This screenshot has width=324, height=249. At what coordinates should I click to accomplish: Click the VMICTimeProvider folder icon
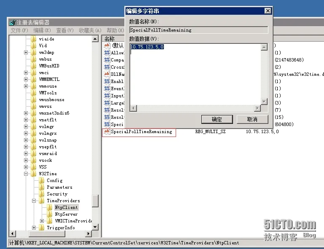tap(50, 221)
